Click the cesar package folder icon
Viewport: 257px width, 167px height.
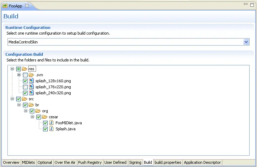pos(45,117)
